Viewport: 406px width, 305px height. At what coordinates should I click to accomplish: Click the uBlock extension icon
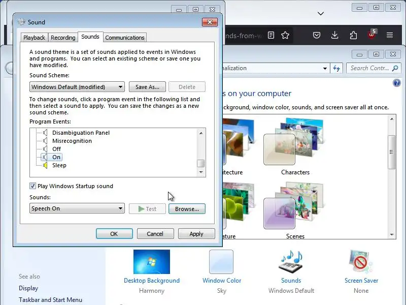(x=372, y=35)
